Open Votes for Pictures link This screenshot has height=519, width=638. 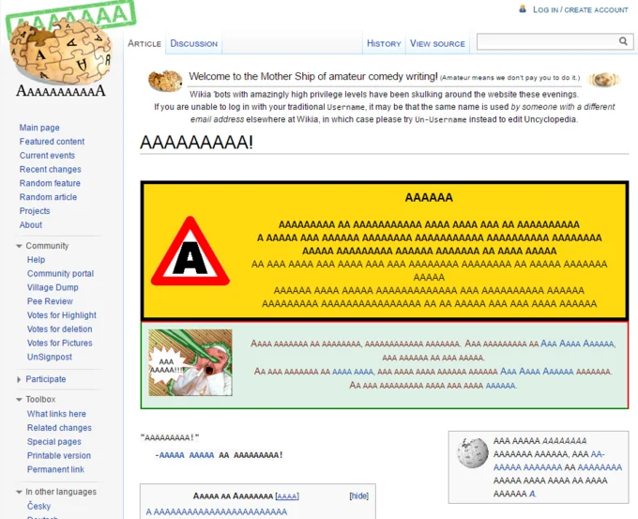[59, 343]
